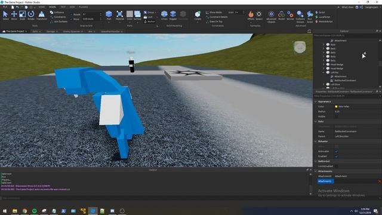This screenshot has width=382, height=215.
Task: Click the Color tool swatch in Parts
Action: (130, 14)
